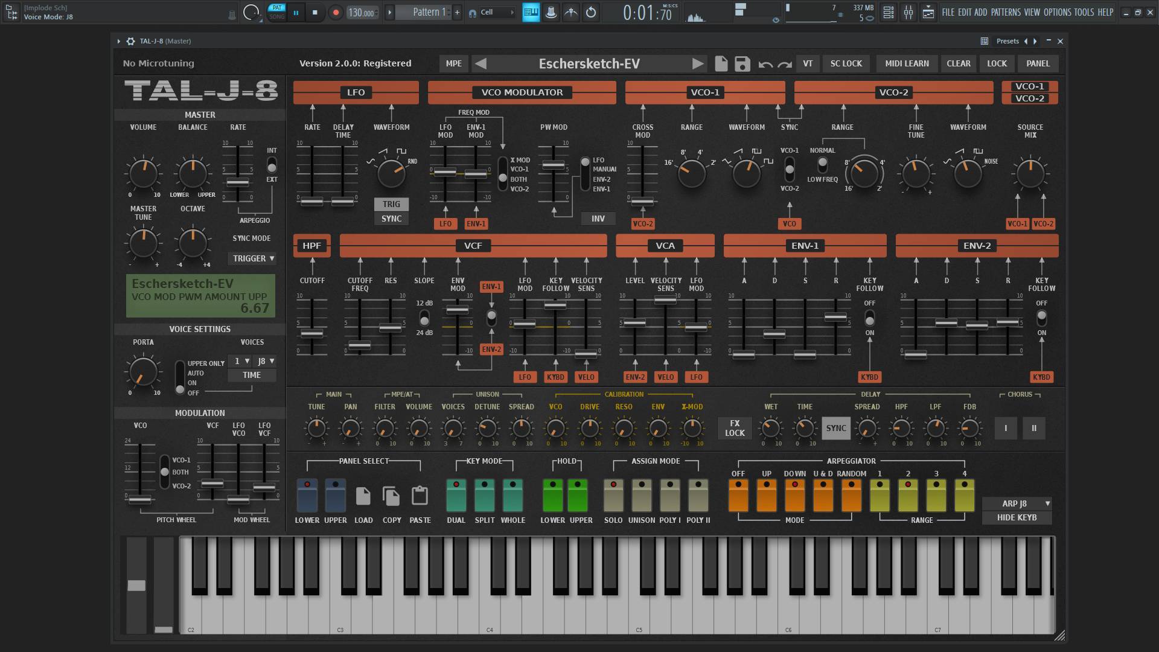
Task: Select arpeggiator DOWN mode switch
Action: pos(794,495)
